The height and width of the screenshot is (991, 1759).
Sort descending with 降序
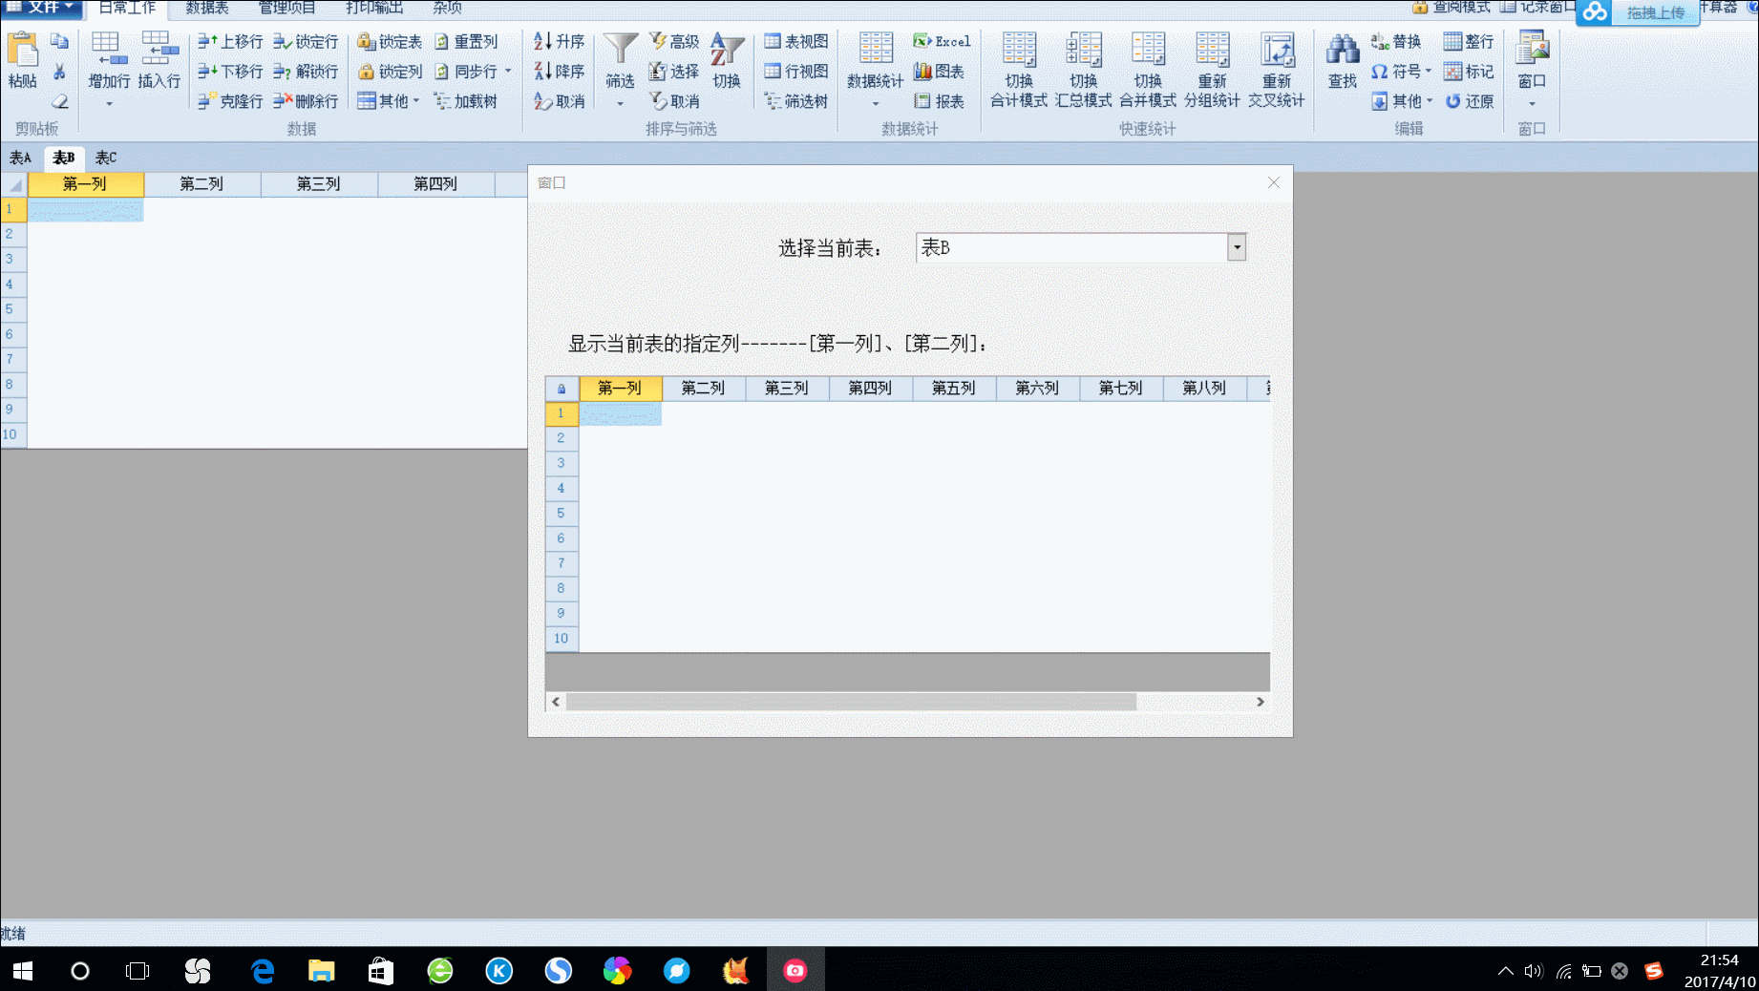(x=559, y=71)
